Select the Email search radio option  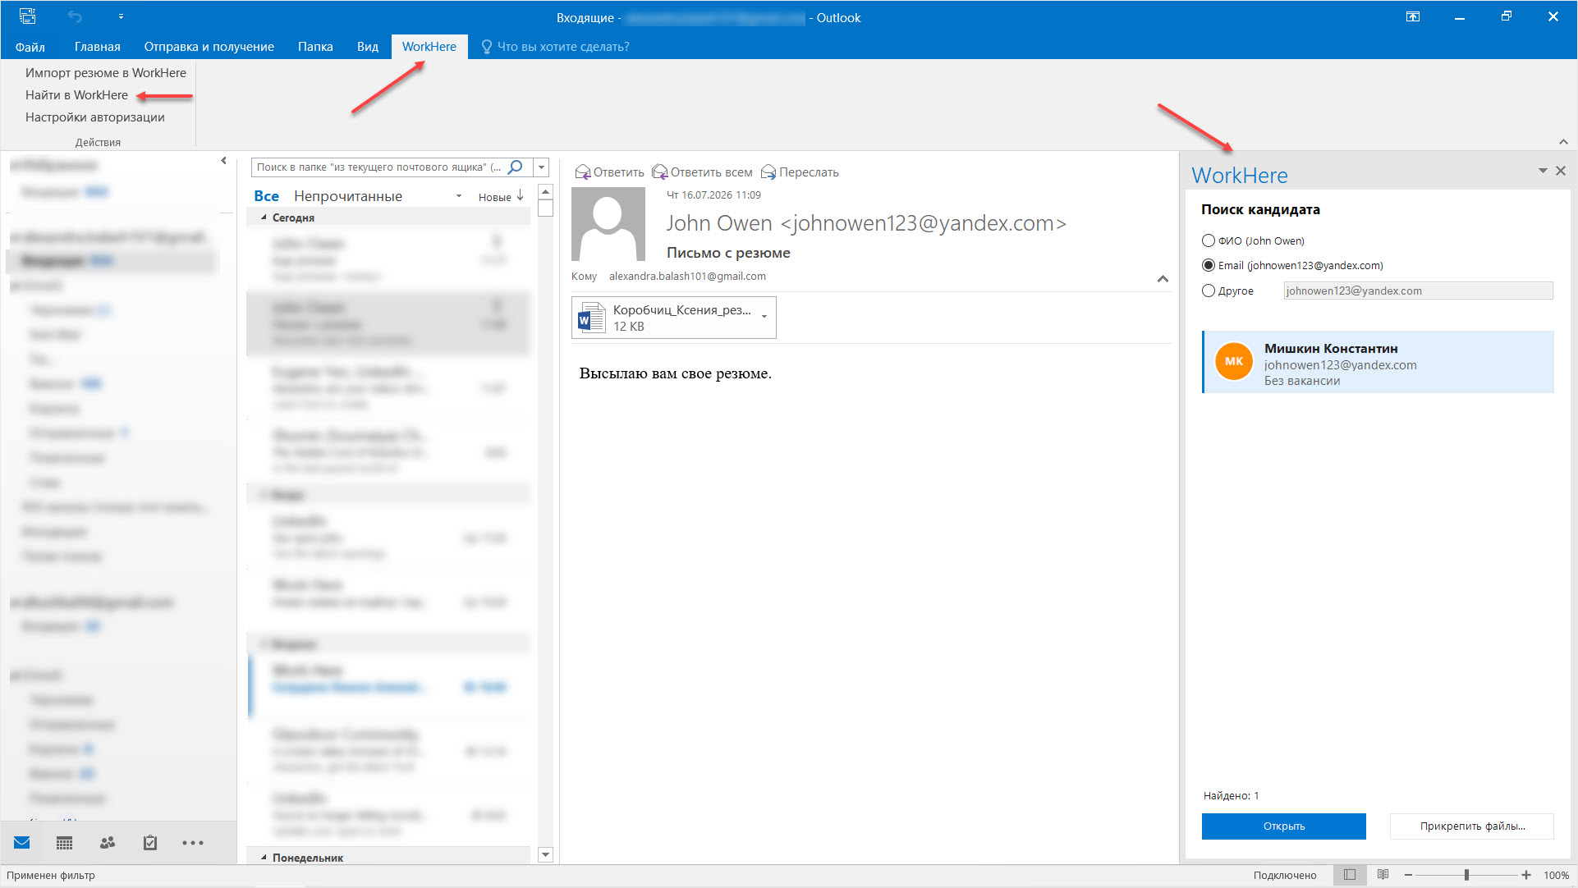click(1209, 265)
